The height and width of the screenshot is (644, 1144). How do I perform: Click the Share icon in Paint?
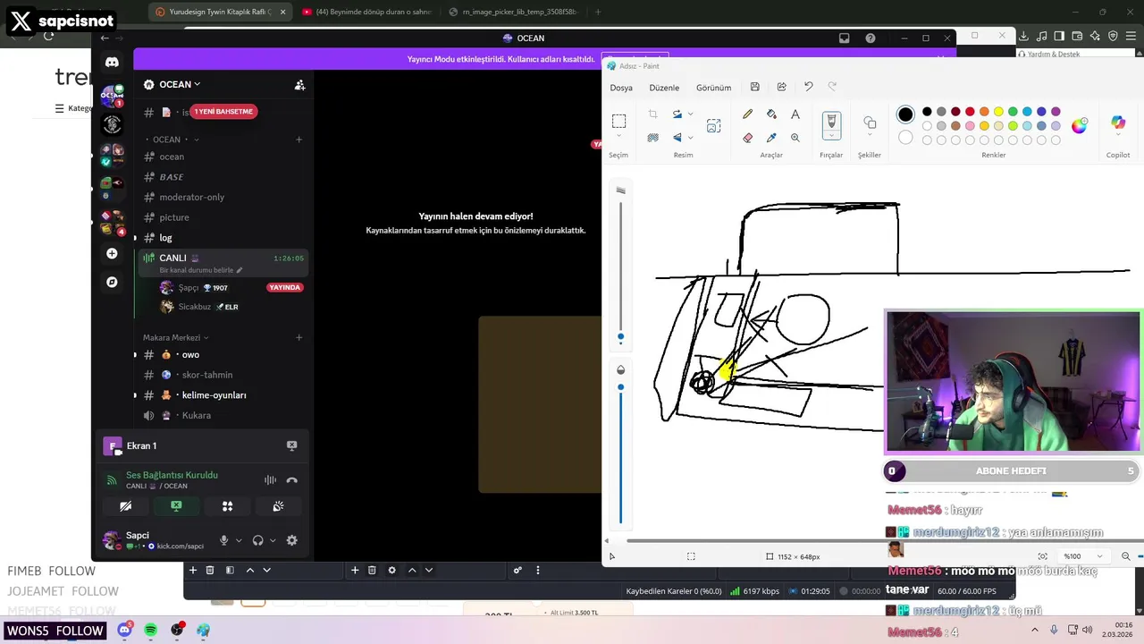pos(781,87)
